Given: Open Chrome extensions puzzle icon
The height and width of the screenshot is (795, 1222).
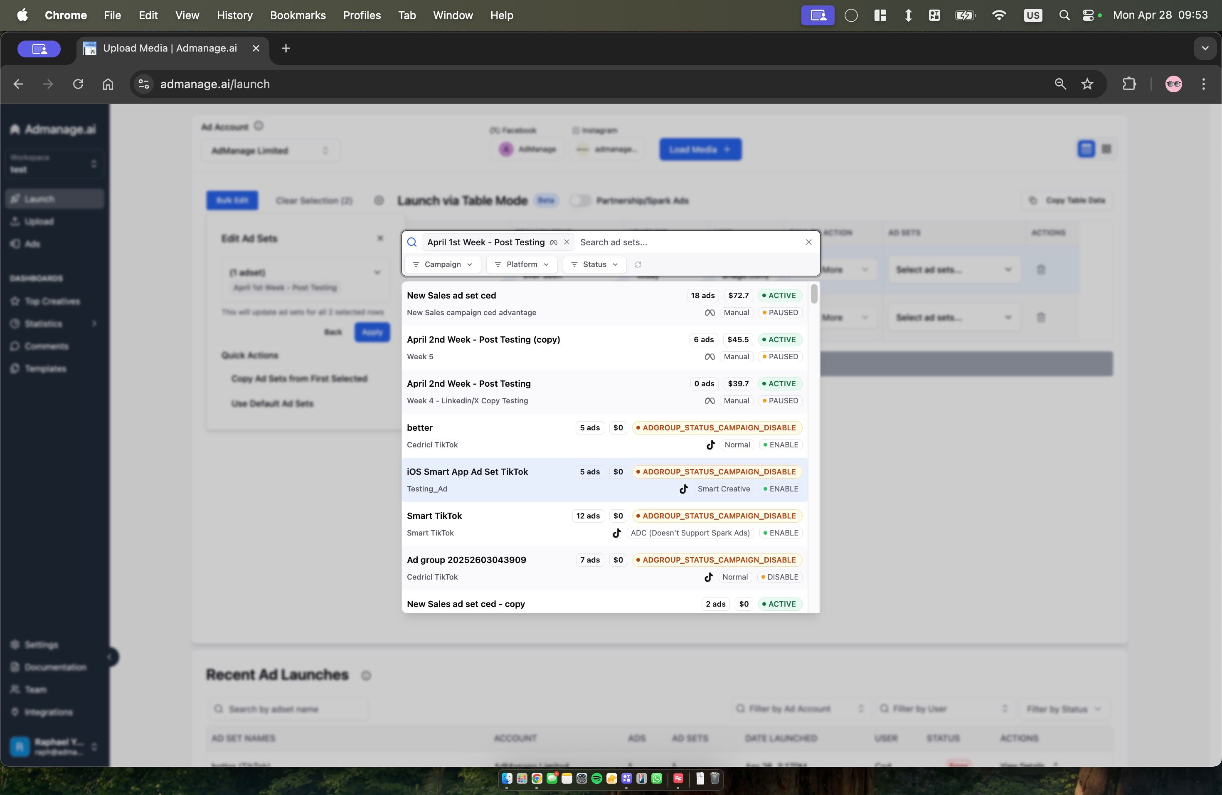Looking at the screenshot, I should pos(1129,84).
